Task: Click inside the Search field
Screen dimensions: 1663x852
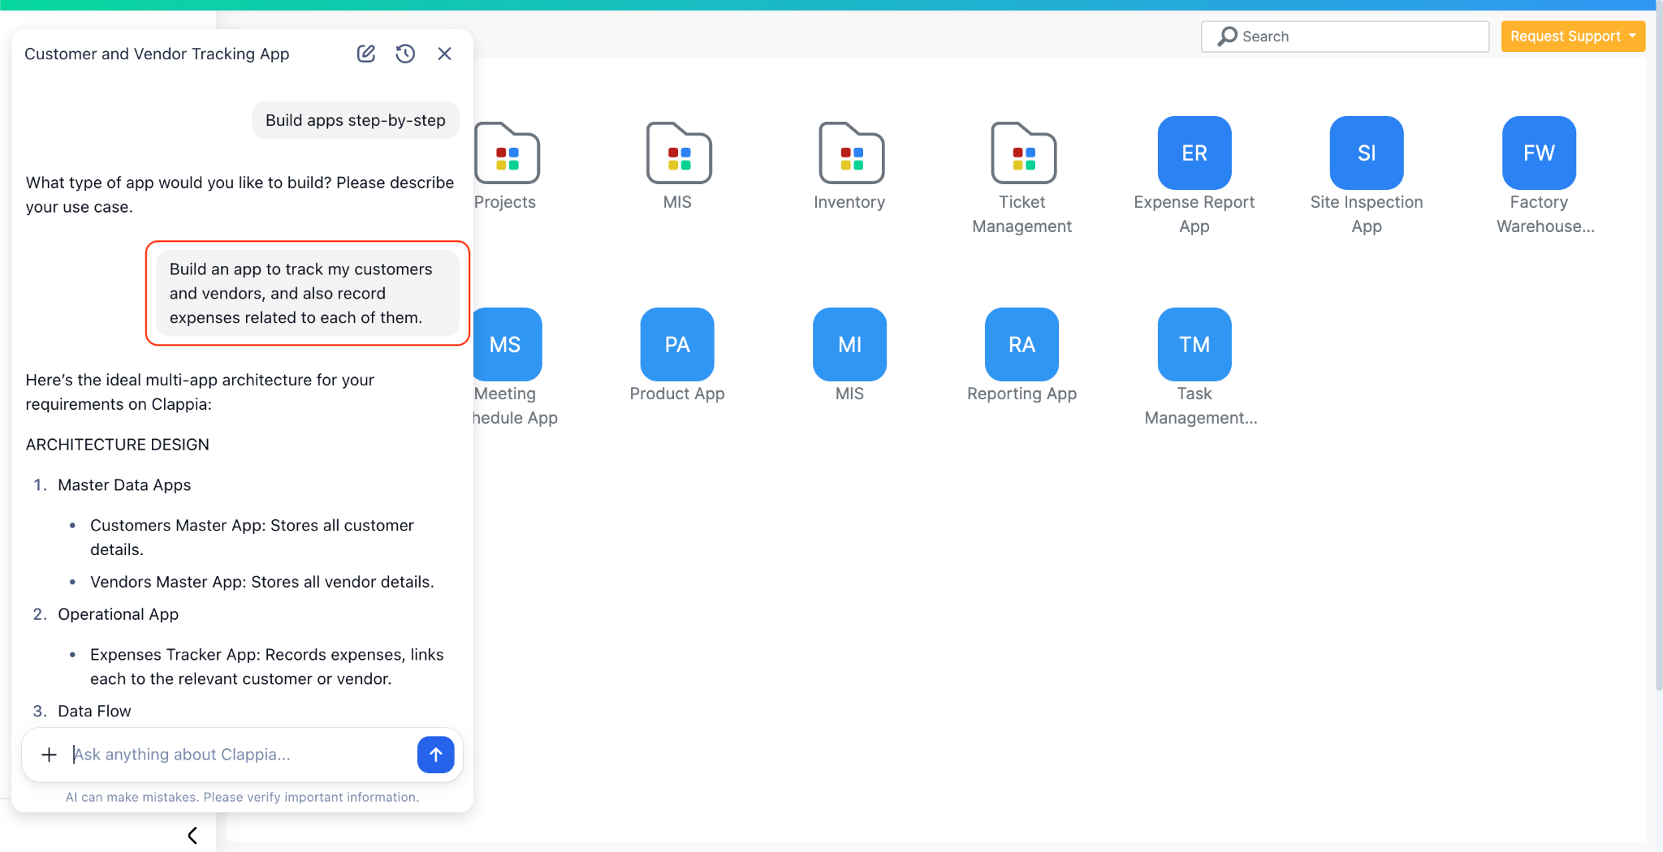Action: (x=1344, y=36)
